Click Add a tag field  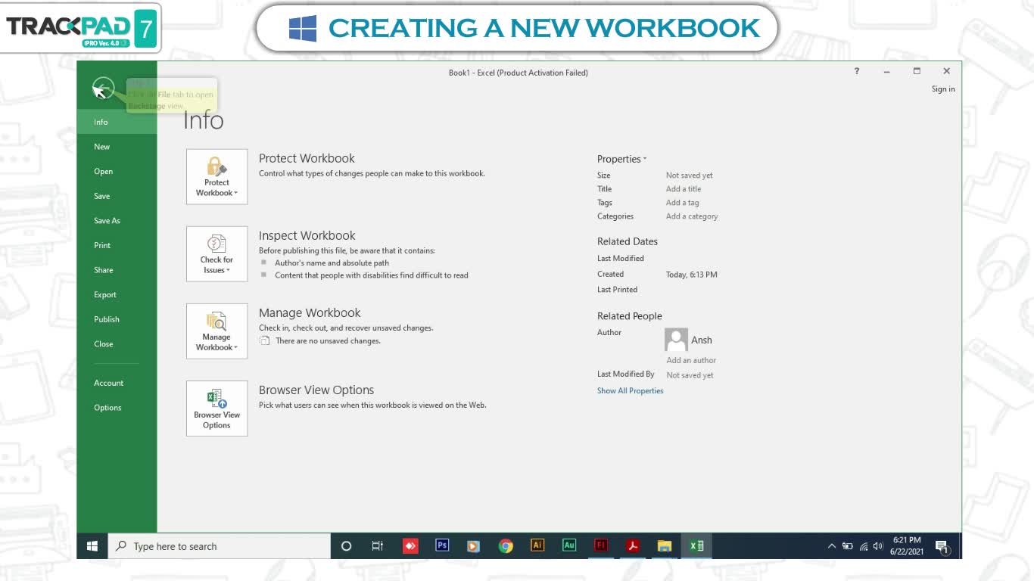click(x=682, y=203)
